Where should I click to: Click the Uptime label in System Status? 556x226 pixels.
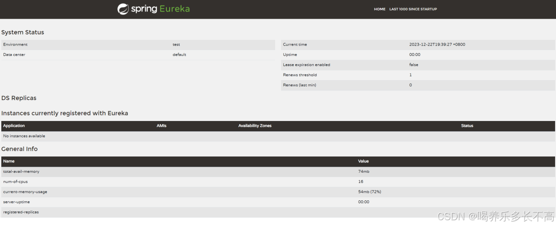pos(290,55)
